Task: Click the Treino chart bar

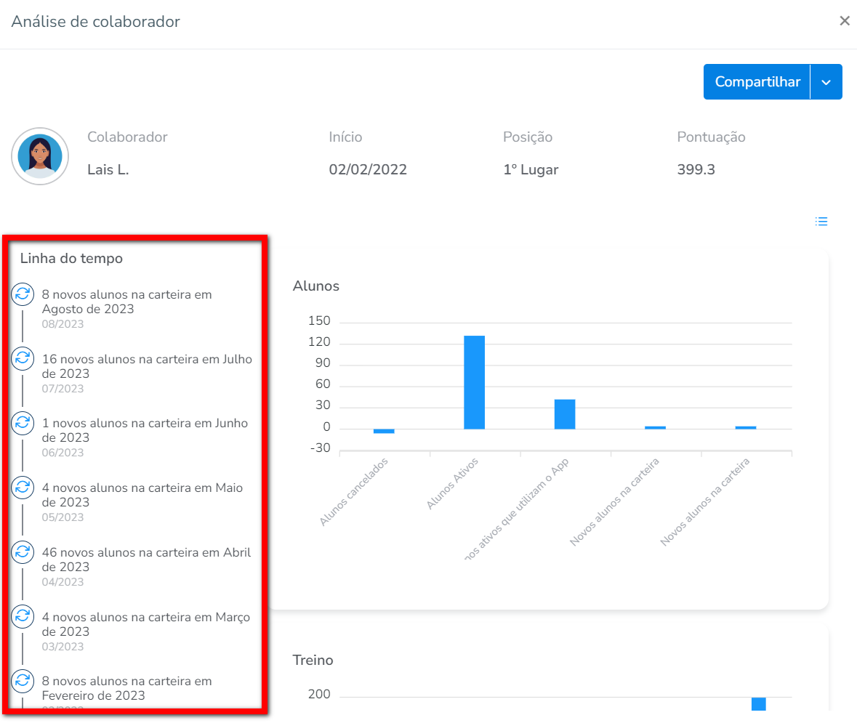Action: pos(758,703)
